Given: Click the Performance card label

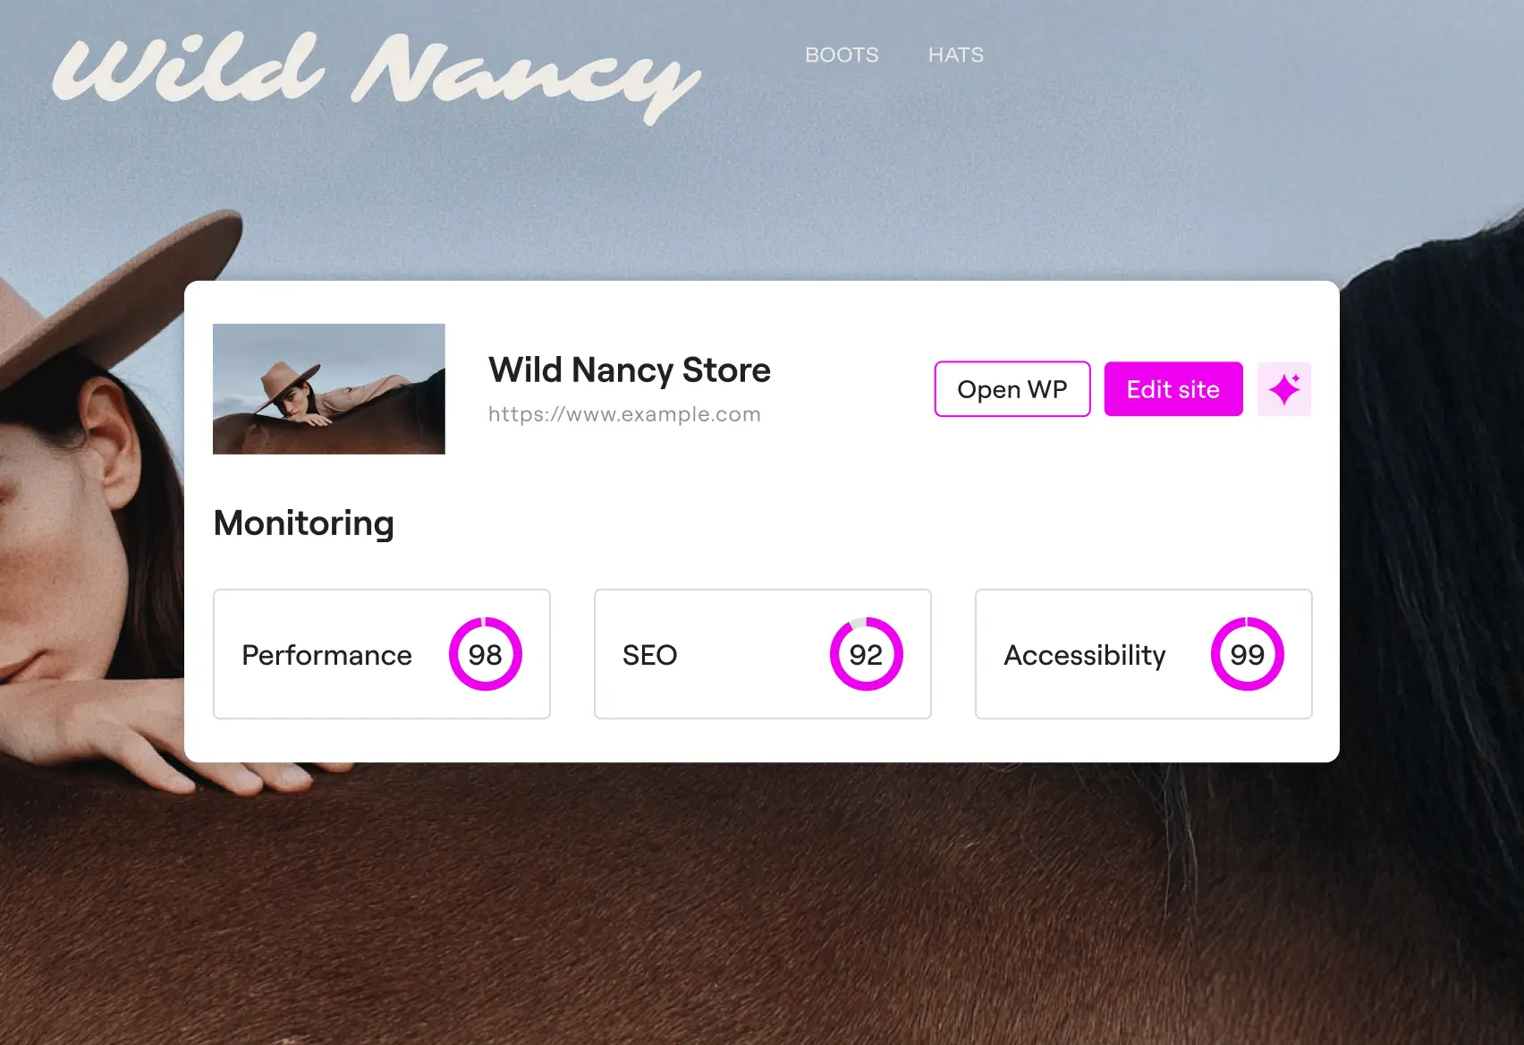Looking at the screenshot, I should 327,655.
